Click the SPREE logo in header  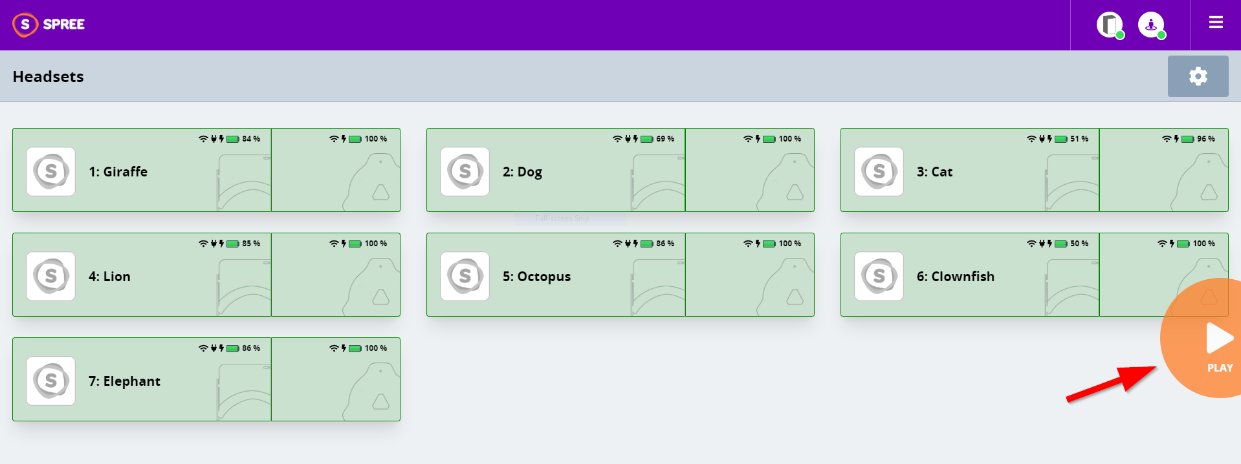click(49, 25)
